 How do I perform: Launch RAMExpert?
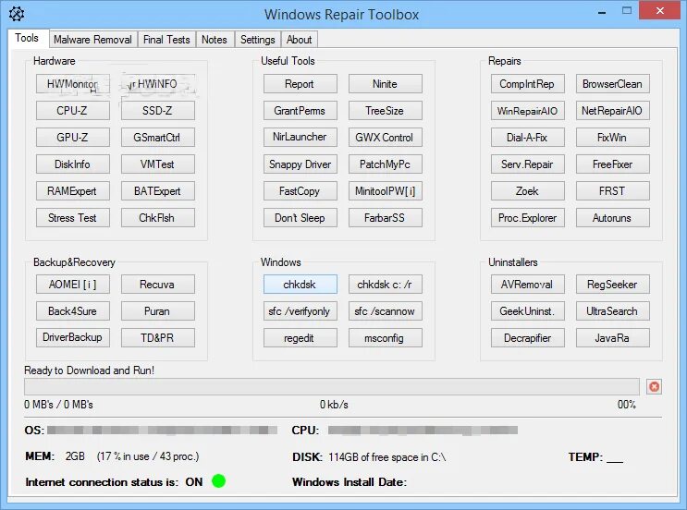click(x=73, y=191)
